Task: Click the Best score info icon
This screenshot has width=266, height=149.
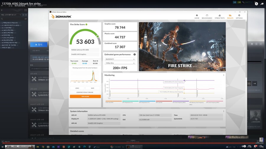Action: point(97,61)
